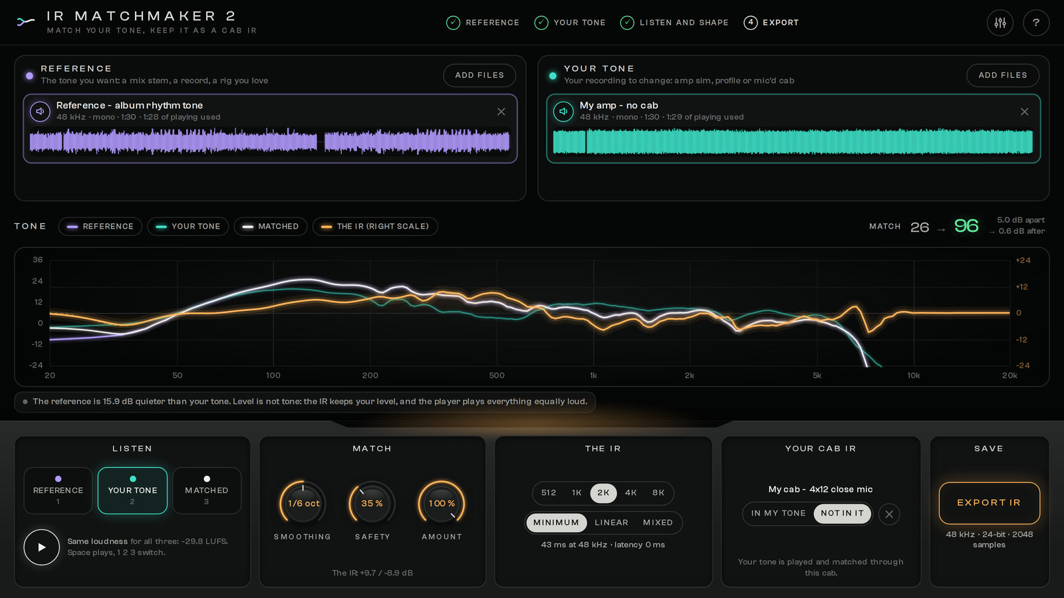1064x598 pixels.
Task: Preview the Reference album rhythm tone speaker icon
Action: 40,111
